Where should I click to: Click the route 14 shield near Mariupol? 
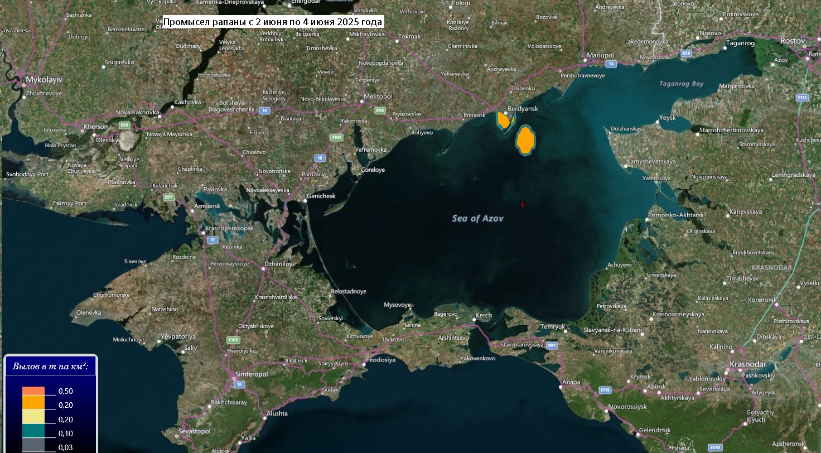(x=612, y=64)
